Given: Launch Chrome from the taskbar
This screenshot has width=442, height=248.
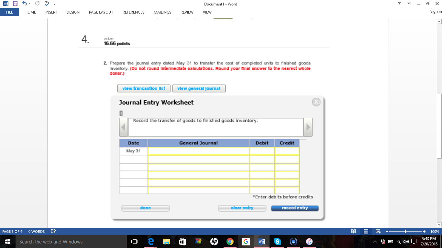Looking at the screenshot, I should click(x=229, y=241).
